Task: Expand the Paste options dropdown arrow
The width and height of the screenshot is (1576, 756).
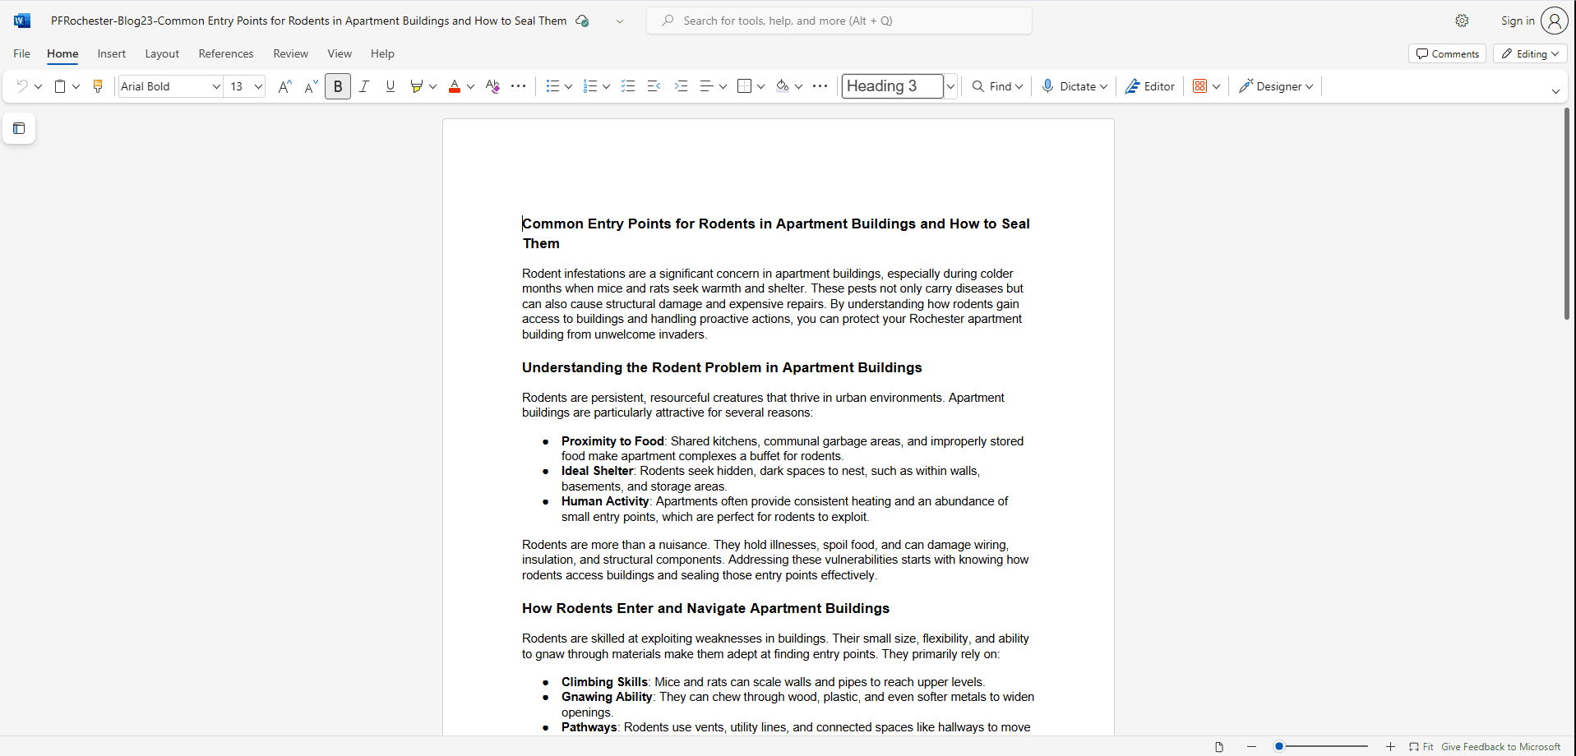Action: click(x=76, y=86)
